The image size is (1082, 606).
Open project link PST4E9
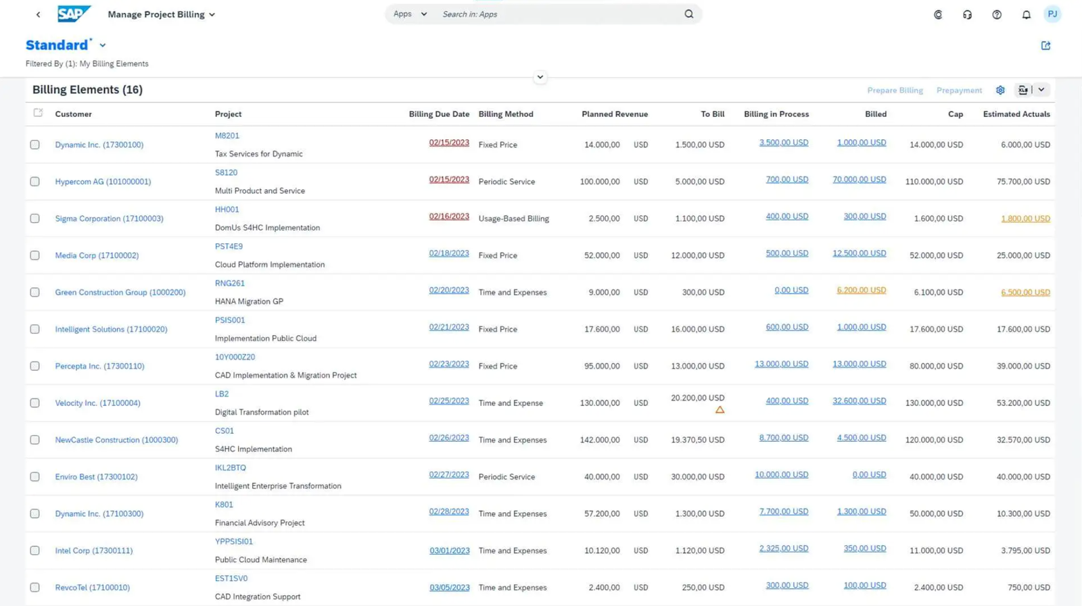[229, 247]
